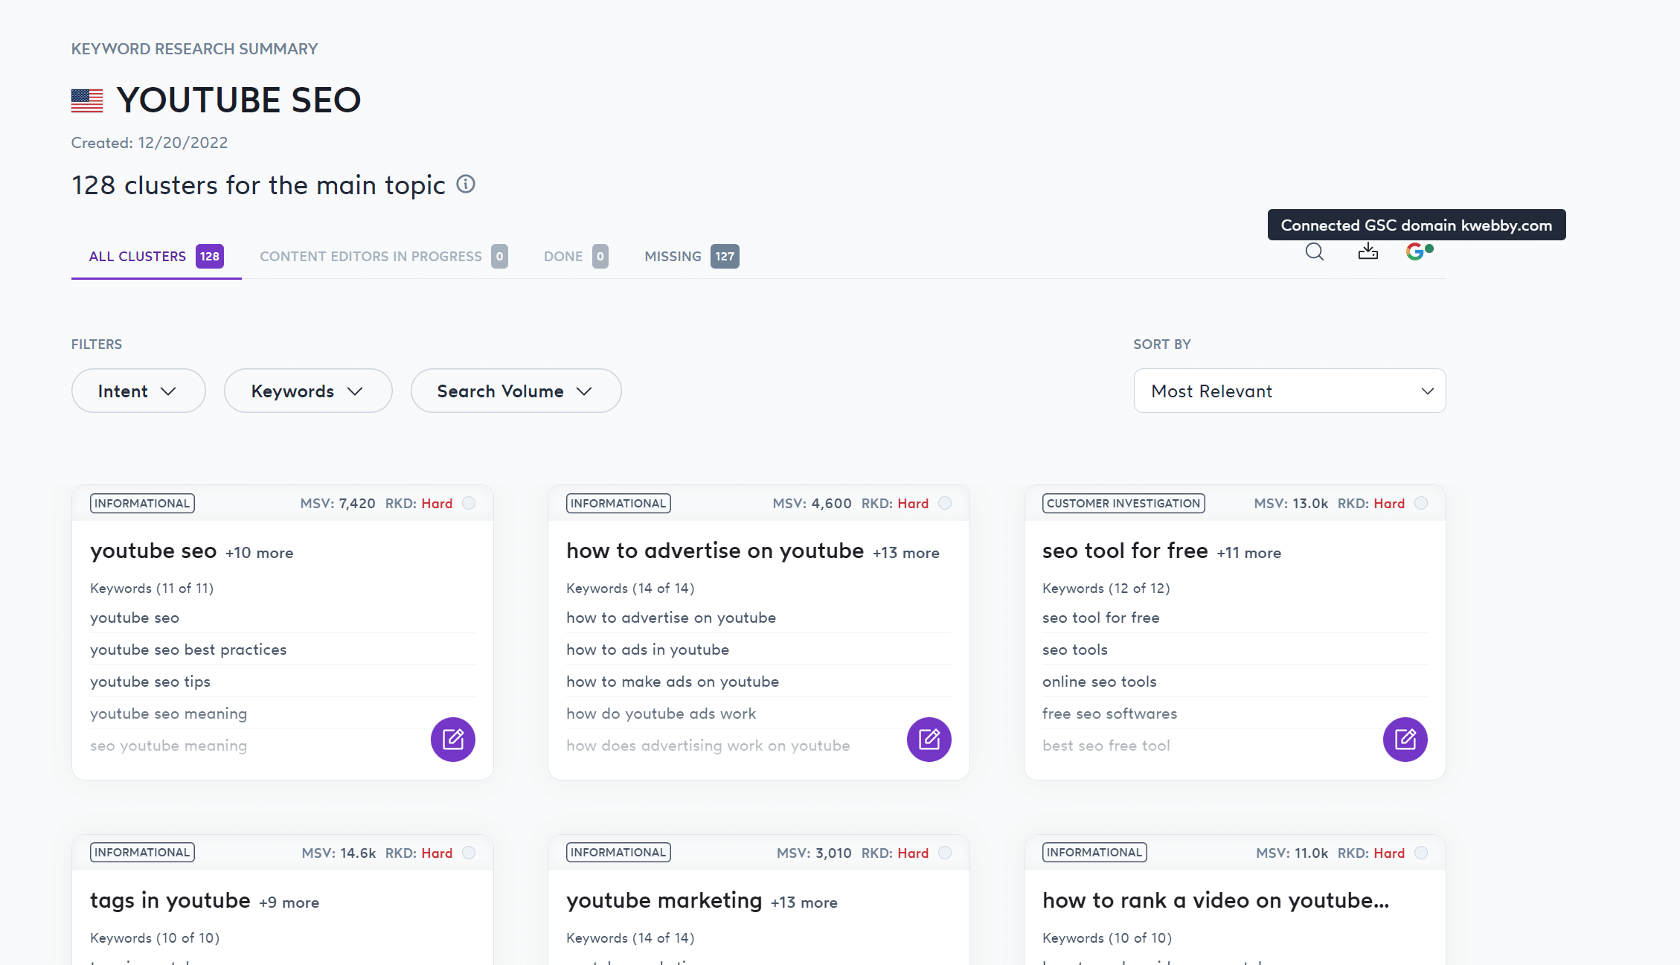Screen dimensions: 1680x965
Task: Select the how to advertise on youtube circle
Action: point(945,503)
